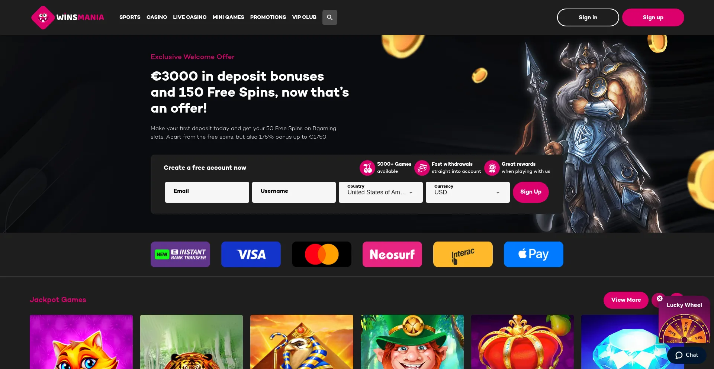Click the WinsMania logo
This screenshot has height=369, width=714.
(x=68, y=17)
